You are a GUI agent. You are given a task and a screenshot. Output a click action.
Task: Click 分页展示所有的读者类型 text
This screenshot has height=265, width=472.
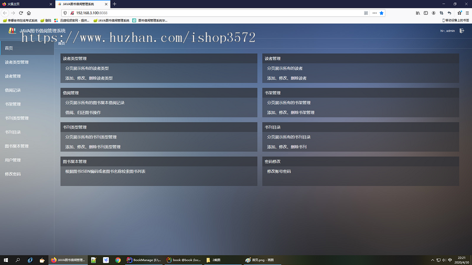point(87,69)
